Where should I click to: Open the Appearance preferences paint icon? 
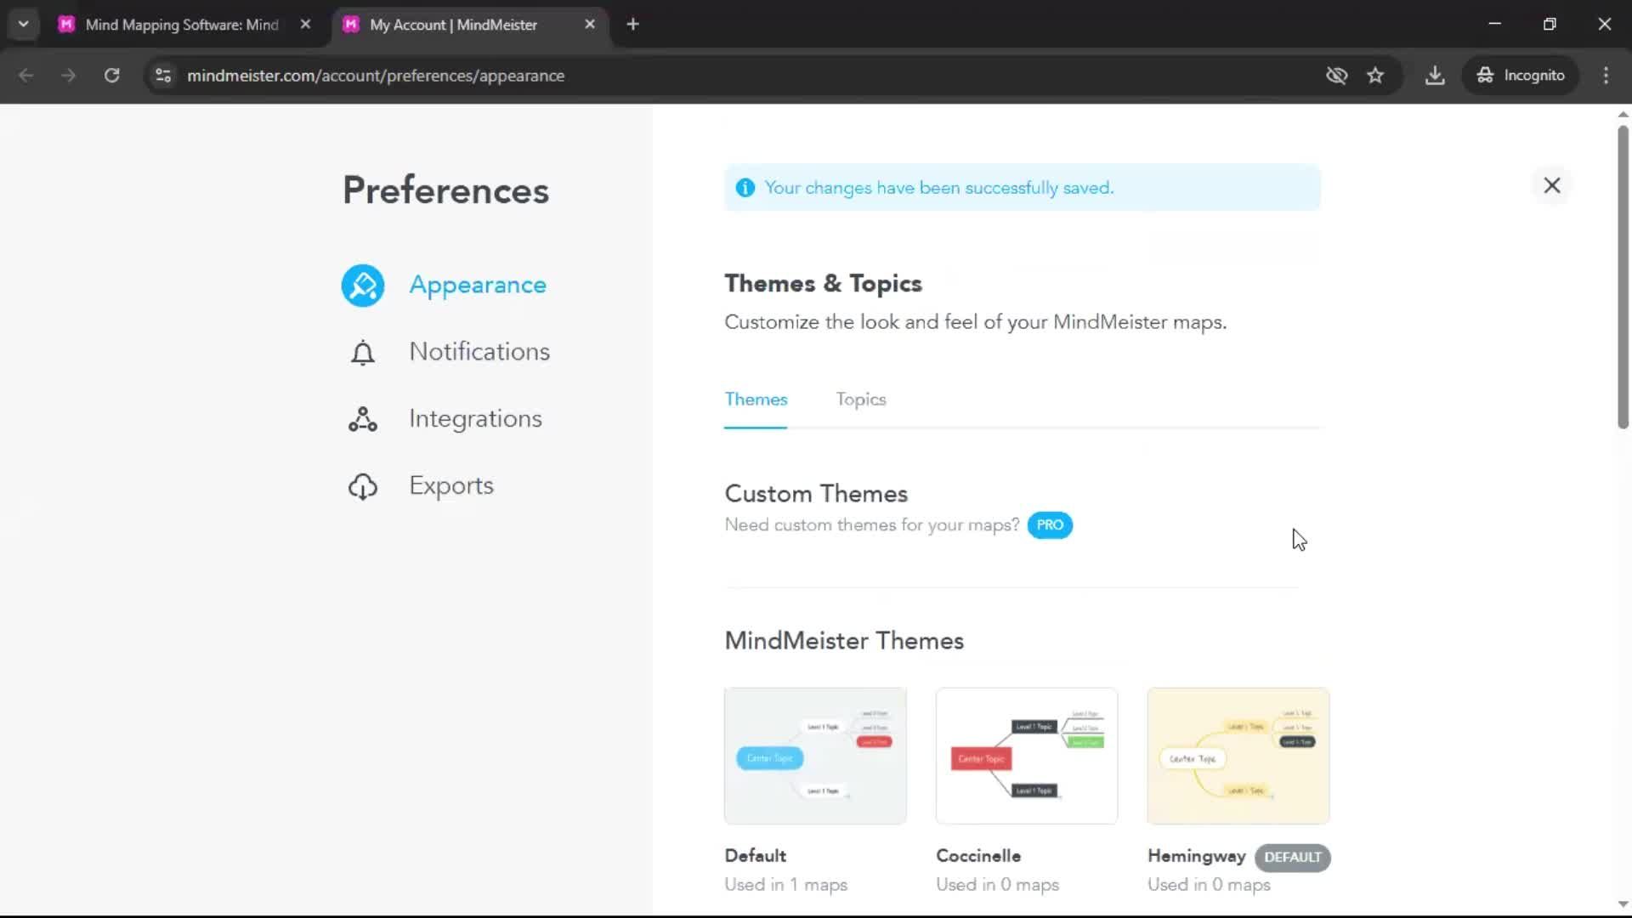pos(363,286)
